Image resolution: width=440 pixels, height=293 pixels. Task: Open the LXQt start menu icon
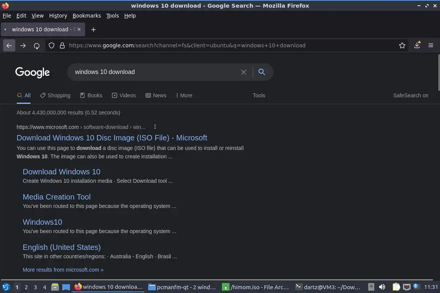(6, 287)
